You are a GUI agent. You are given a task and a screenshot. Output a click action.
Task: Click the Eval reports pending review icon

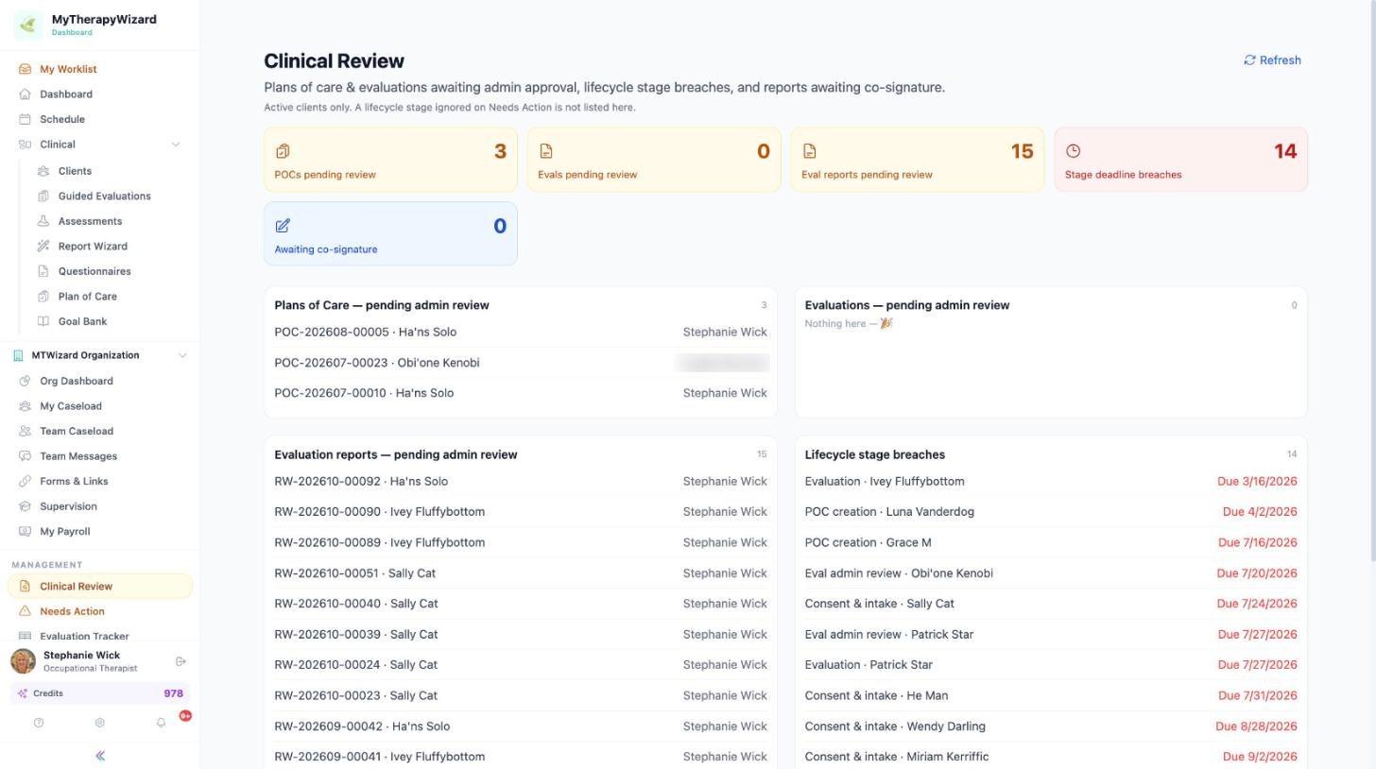click(x=810, y=151)
